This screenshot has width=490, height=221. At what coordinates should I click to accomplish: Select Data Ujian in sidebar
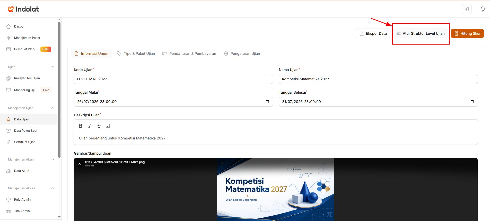point(29,119)
